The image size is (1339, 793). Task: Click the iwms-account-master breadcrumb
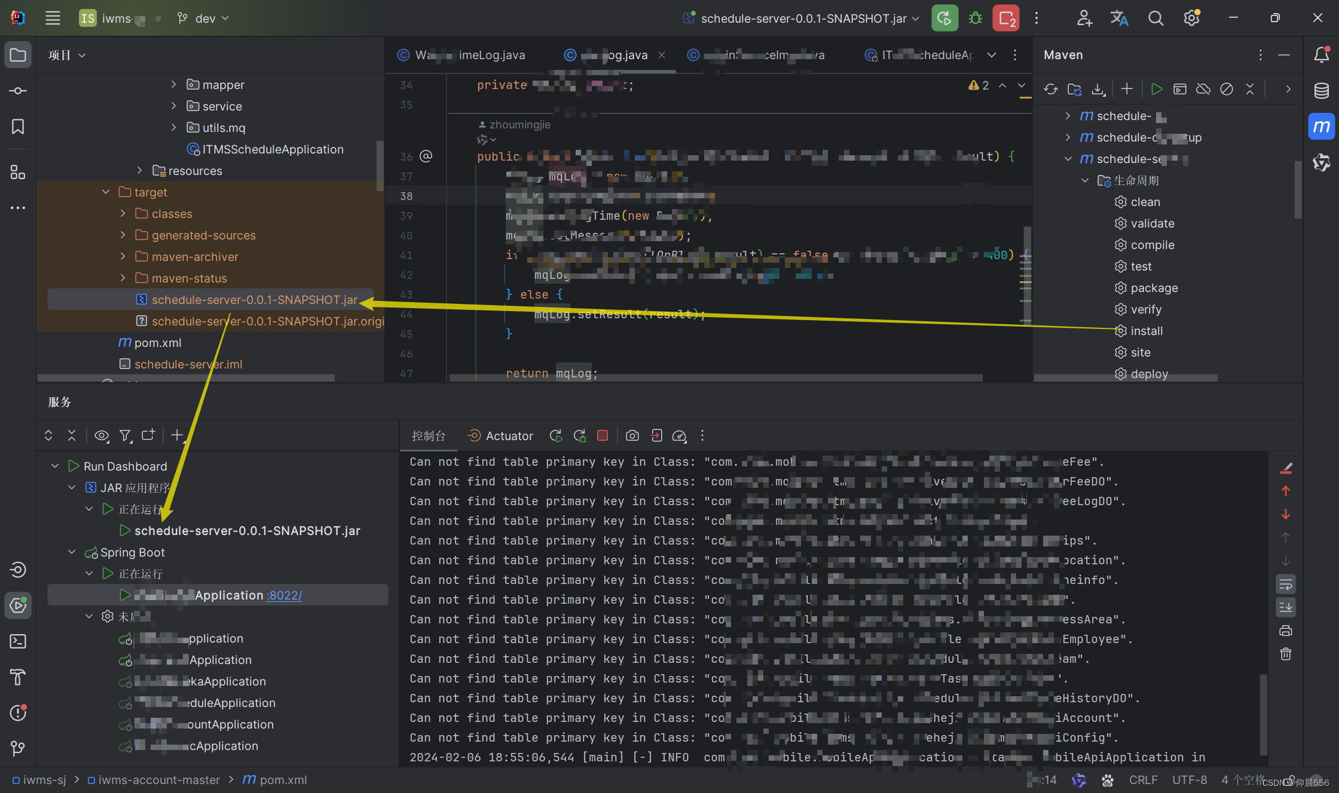[154, 780]
